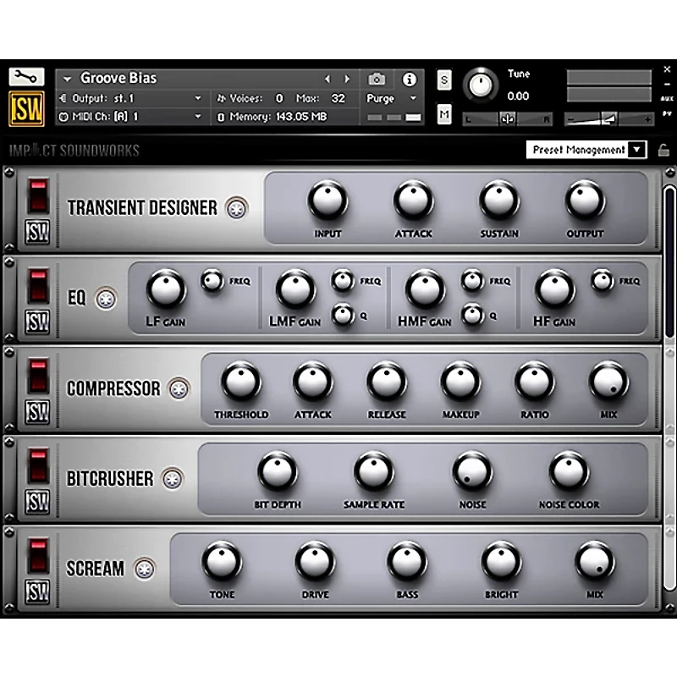Image resolution: width=677 pixels, height=677 pixels.
Task: Click the Compressor Threshold knob
Action: [x=241, y=382]
